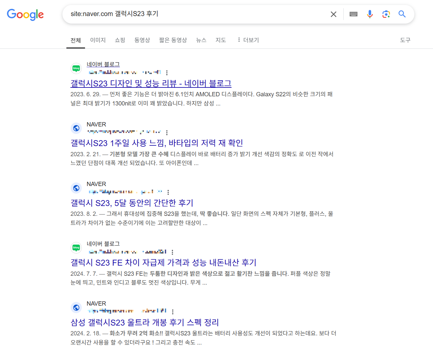This screenshot has height=357, width=433.
Task: Open the 동영상 tab
Action: [x=142, y=40]
